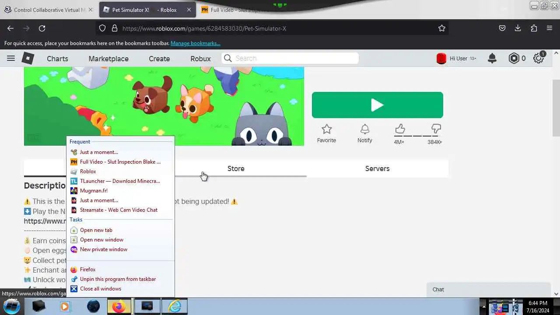Open the taskbar clock and date

pos(538,306)
